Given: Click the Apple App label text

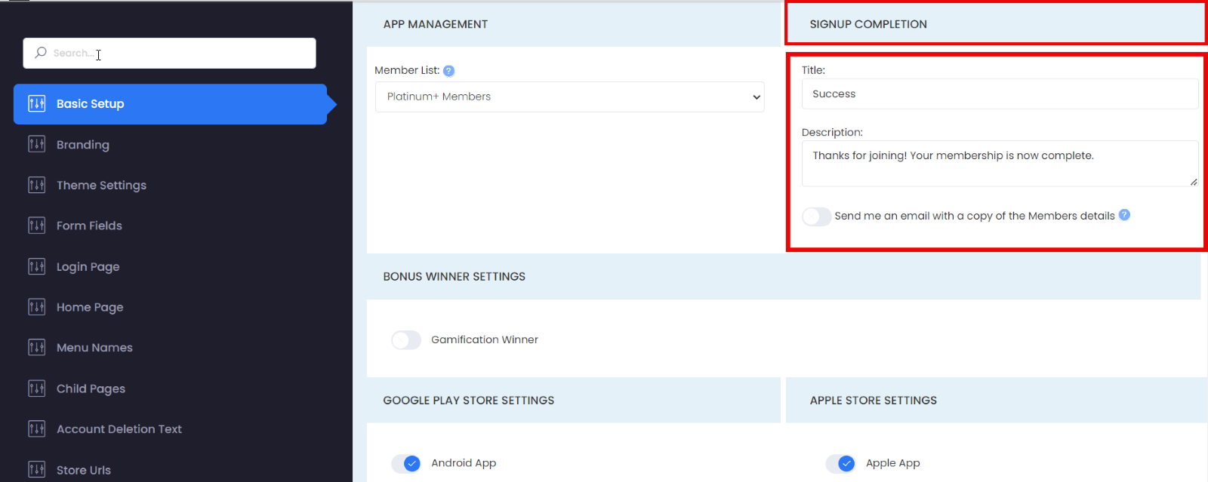Looking at the screenshot, I should tap(893, 463).
